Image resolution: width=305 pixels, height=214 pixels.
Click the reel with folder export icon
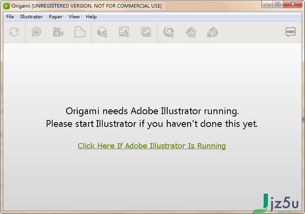click(x=212, y=32)
